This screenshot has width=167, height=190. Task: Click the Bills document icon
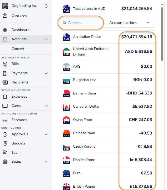coord(5,64)
